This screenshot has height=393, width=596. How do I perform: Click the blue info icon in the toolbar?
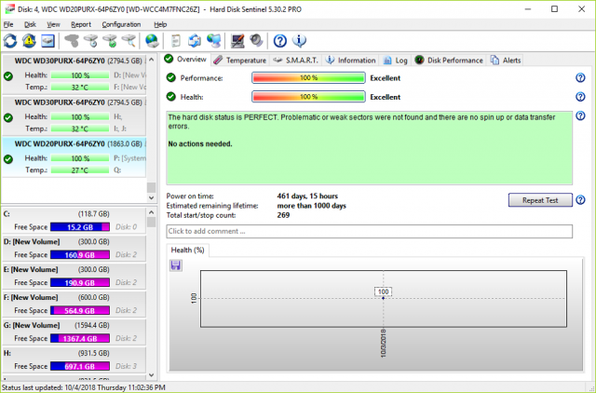click(x=299, y=41)
